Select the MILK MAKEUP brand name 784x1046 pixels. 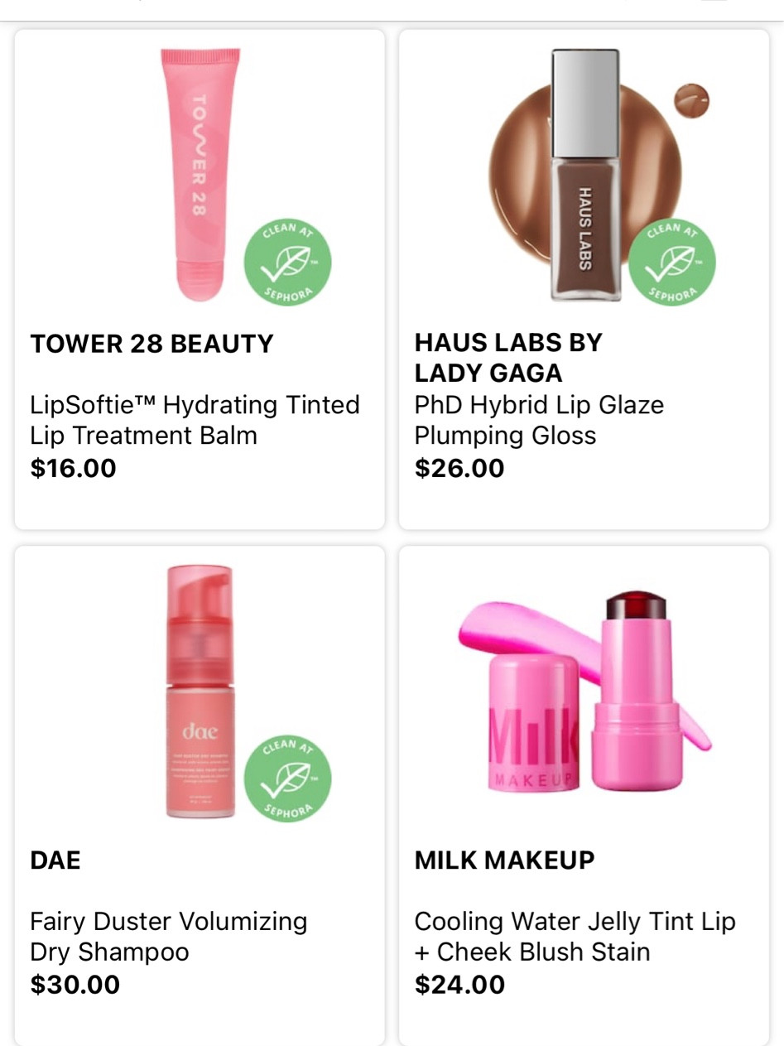point(504,860)
